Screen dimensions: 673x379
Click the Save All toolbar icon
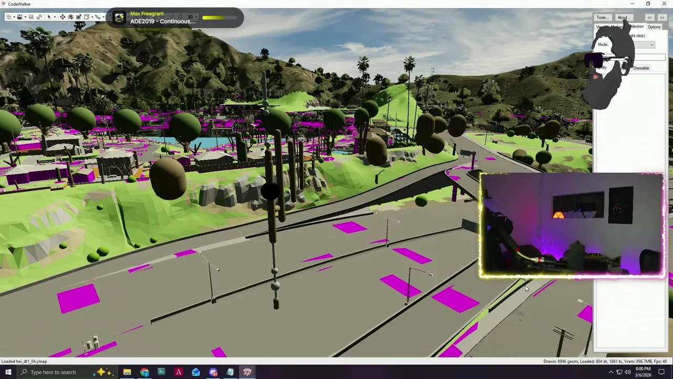[39, 17]
